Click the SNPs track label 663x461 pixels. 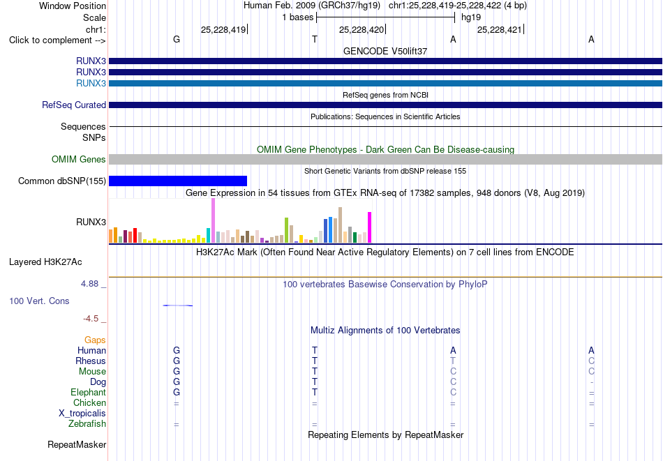coord(94,138)
